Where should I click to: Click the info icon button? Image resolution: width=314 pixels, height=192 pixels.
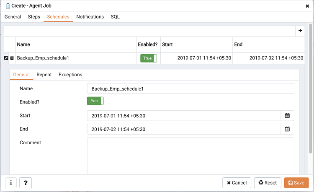11,183
